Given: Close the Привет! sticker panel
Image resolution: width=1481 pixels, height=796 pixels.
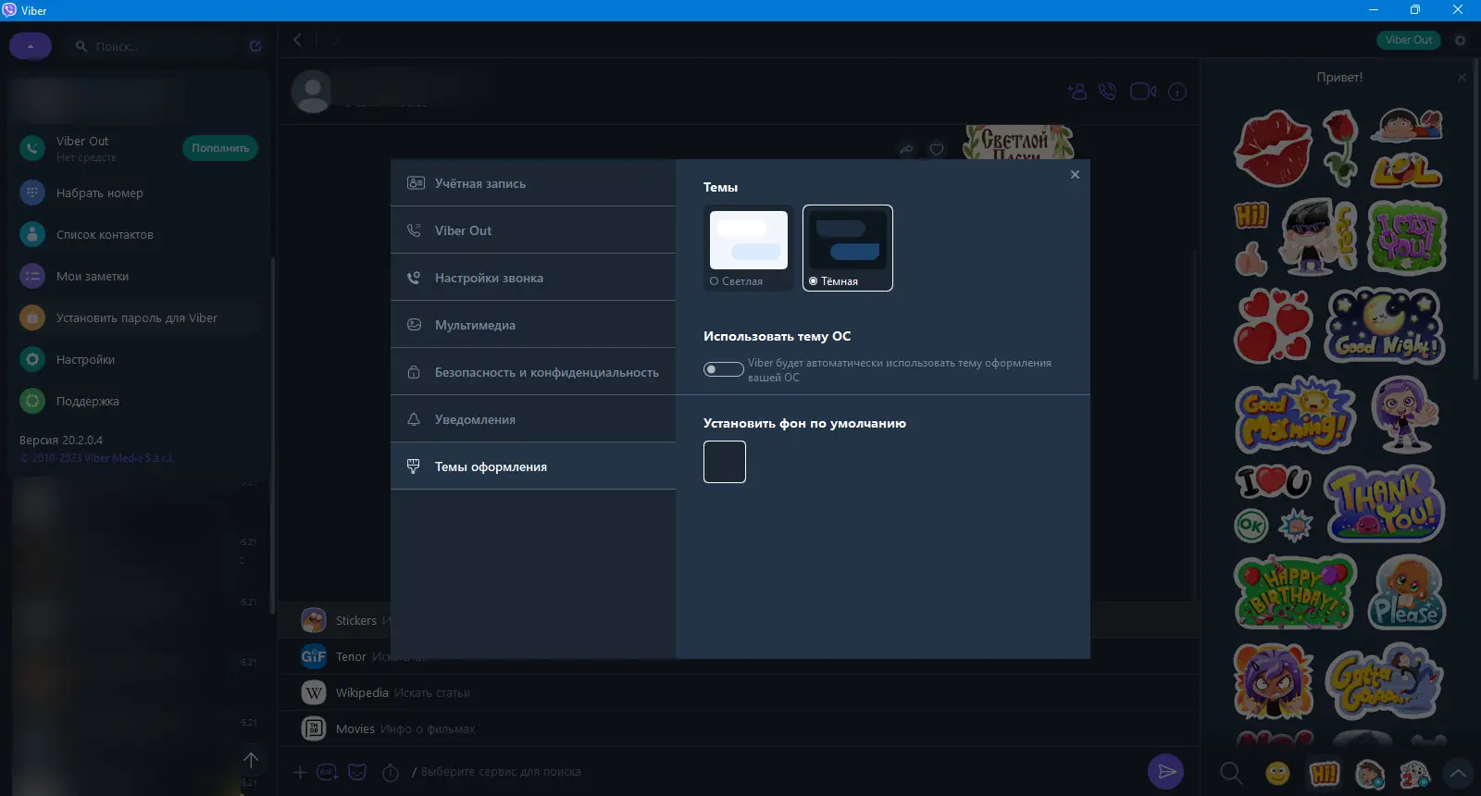Looking at the screenshot, I should [x=1462, y=78].
